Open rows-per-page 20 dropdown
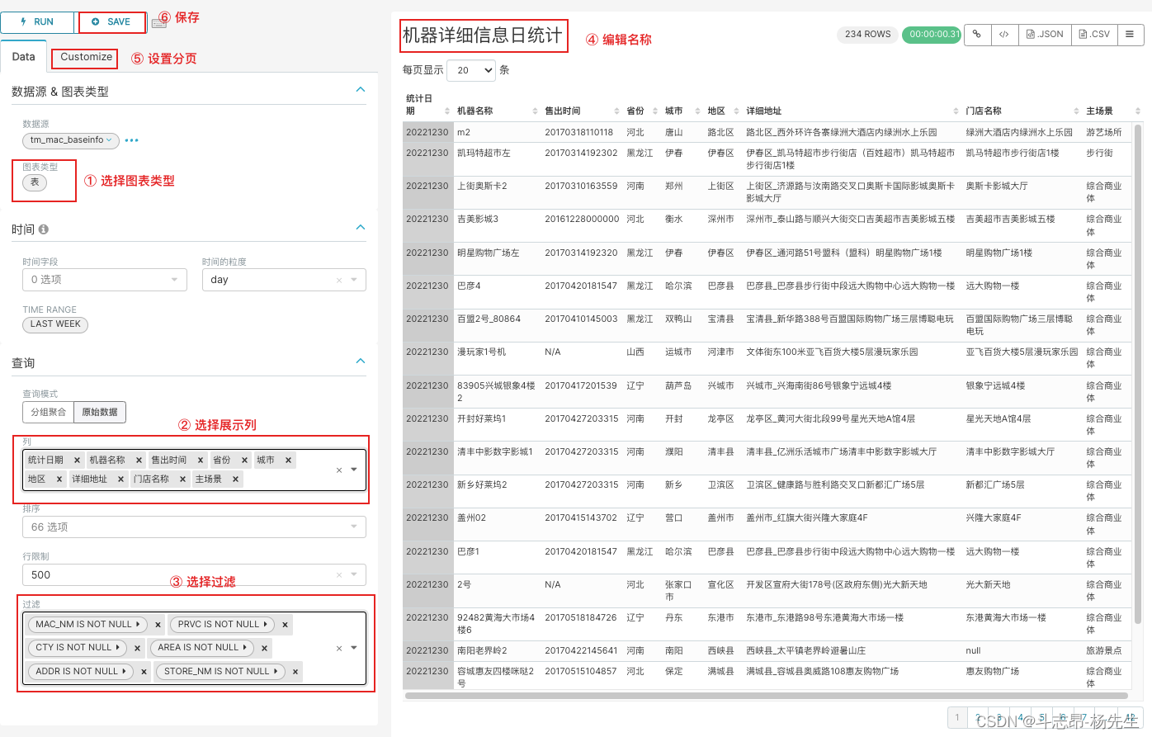 471,70
